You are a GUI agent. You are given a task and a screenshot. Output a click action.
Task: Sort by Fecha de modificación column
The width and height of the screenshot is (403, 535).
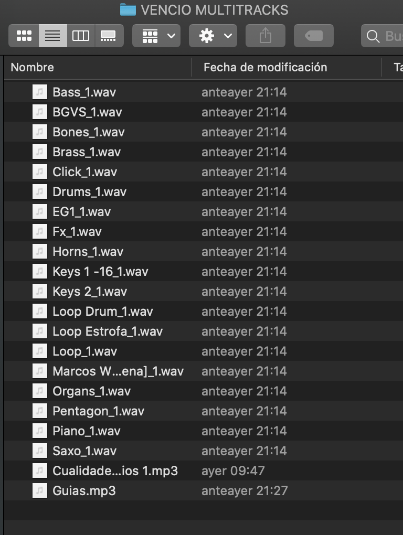[265, 67]
